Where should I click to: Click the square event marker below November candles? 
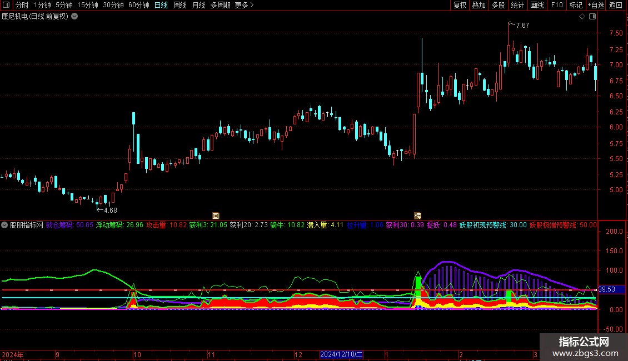click(x=216, y=215)
